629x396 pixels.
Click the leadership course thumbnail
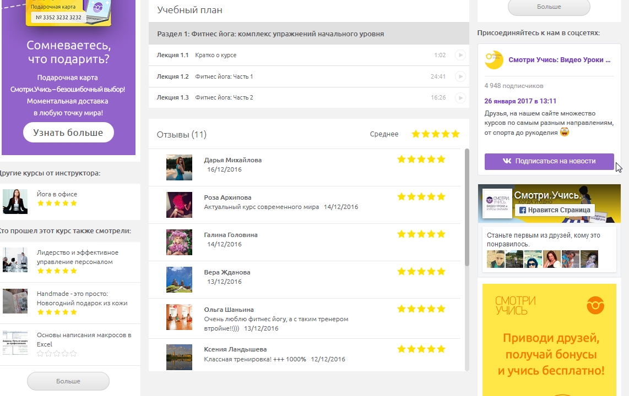point(15,260)
